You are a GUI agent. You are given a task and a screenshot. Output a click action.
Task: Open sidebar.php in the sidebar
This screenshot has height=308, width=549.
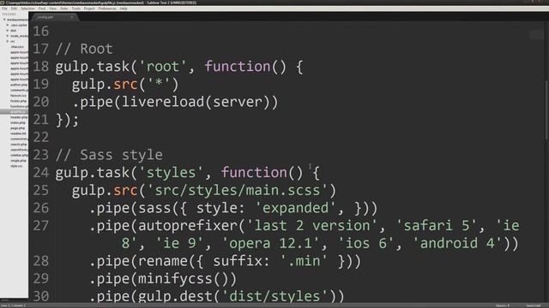click(19, 155)
